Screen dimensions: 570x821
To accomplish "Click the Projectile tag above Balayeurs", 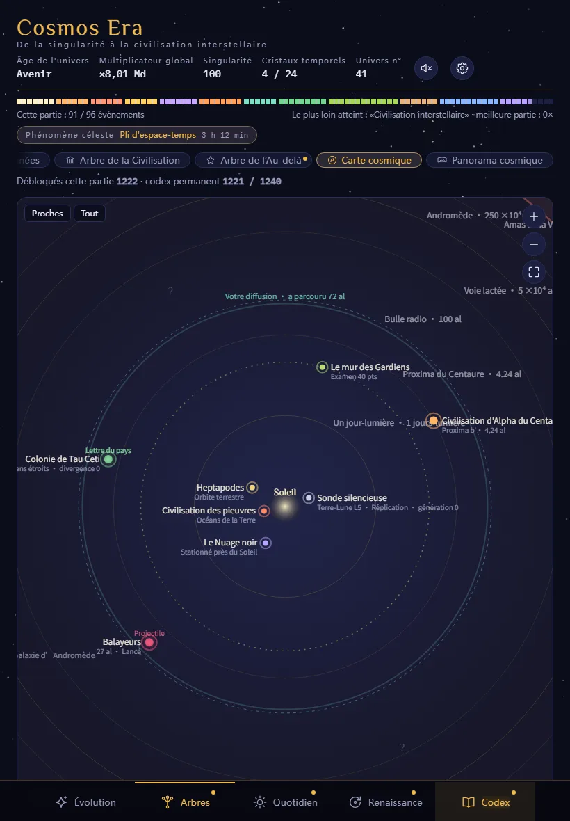I will click(x=149, y=634).
